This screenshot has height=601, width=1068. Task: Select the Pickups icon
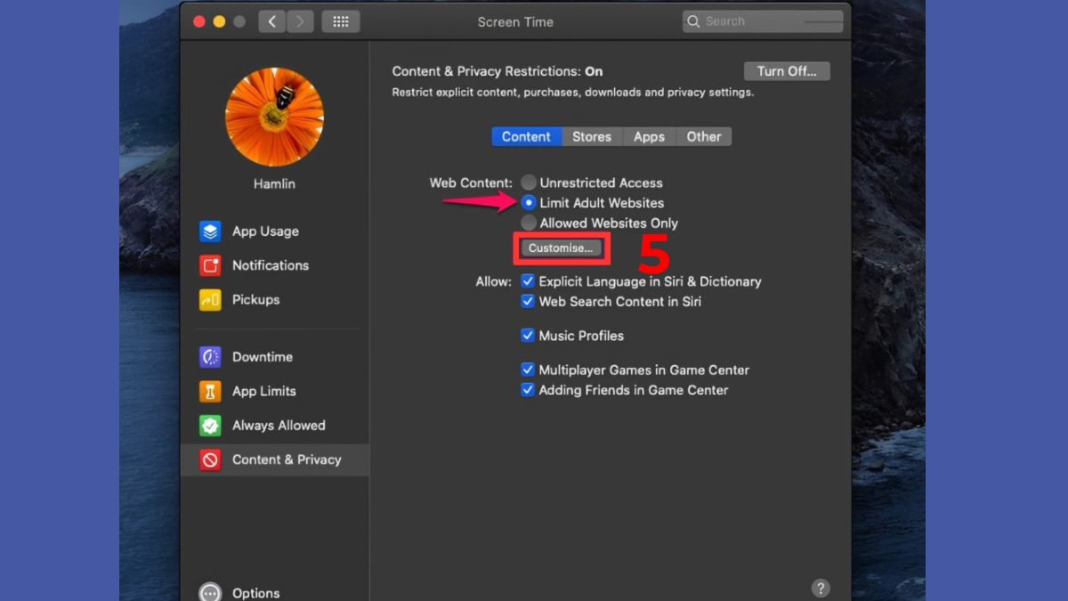(210, 300)
